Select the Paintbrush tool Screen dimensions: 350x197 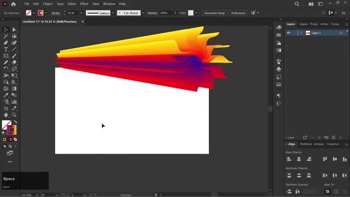click(14, 56)
